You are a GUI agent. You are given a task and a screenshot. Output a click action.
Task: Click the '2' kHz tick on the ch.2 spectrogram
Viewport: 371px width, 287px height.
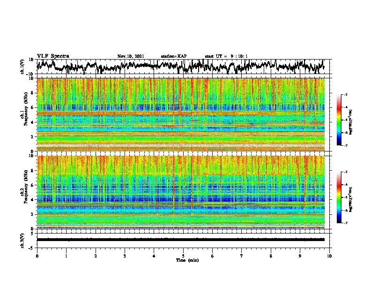tap(33, 214)
